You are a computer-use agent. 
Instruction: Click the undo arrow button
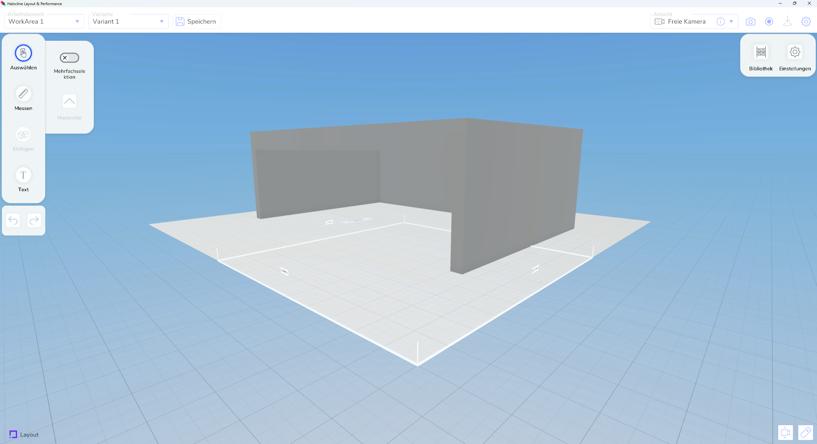(x=13, y=220)
